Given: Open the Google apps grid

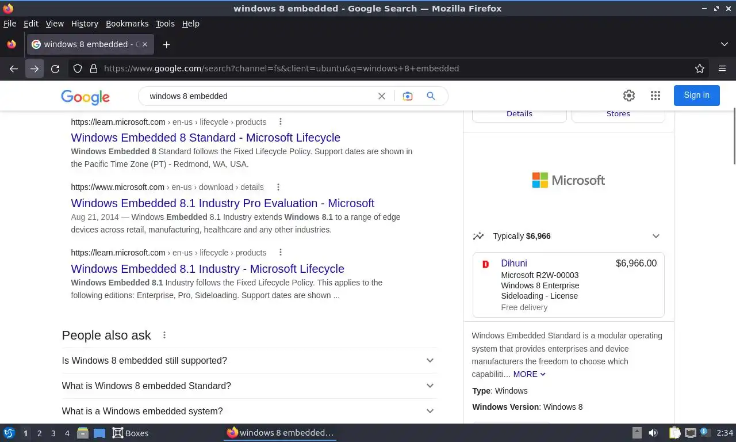Looking at the screenshot, I should click(655, 96).
